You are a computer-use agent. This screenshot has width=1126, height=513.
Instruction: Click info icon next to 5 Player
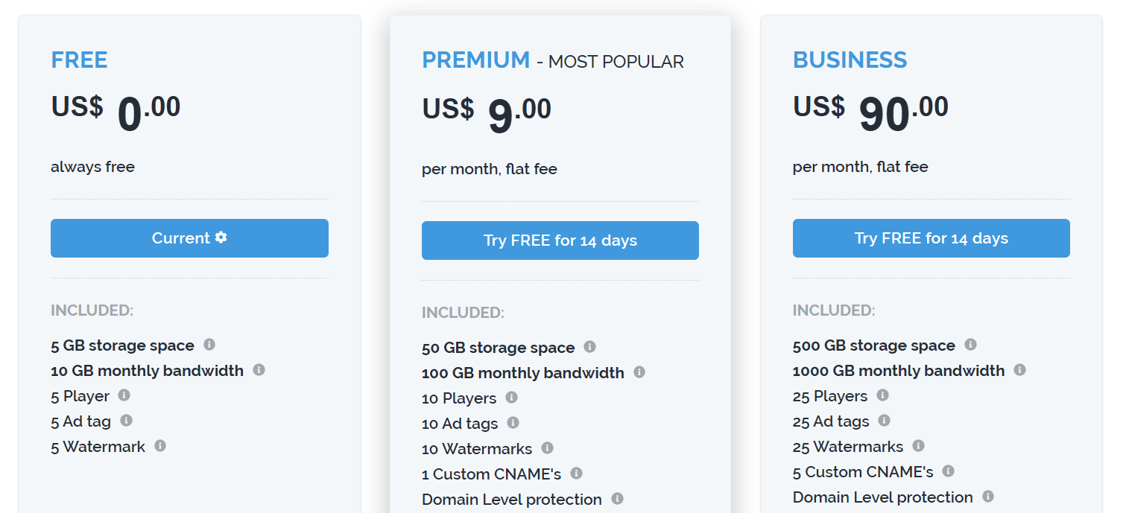124,395
